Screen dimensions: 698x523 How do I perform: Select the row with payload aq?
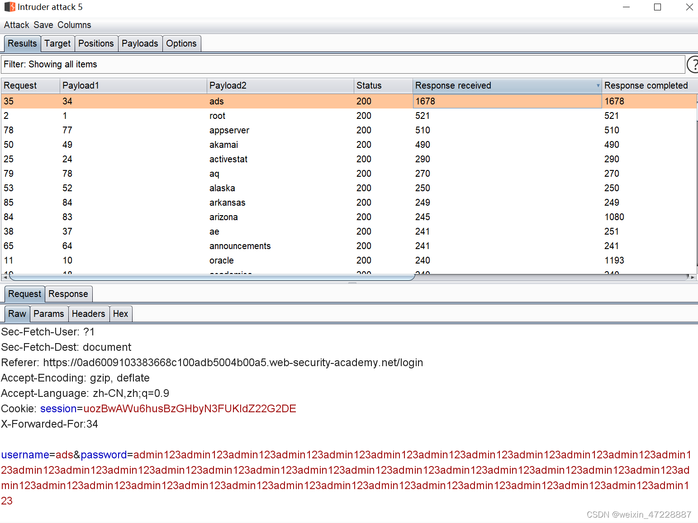tap(349, 174)
